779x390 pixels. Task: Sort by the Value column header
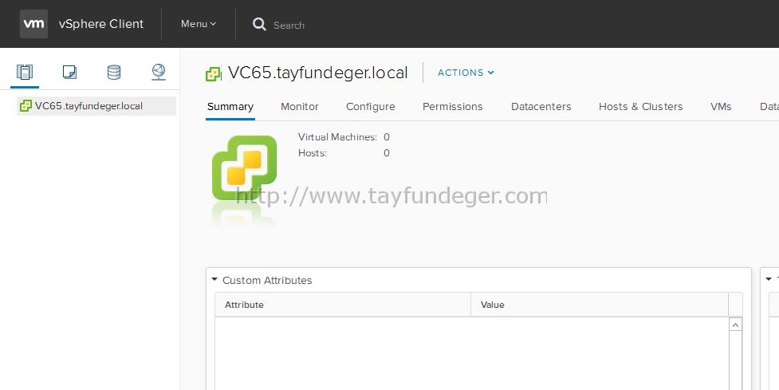[599, 305]
